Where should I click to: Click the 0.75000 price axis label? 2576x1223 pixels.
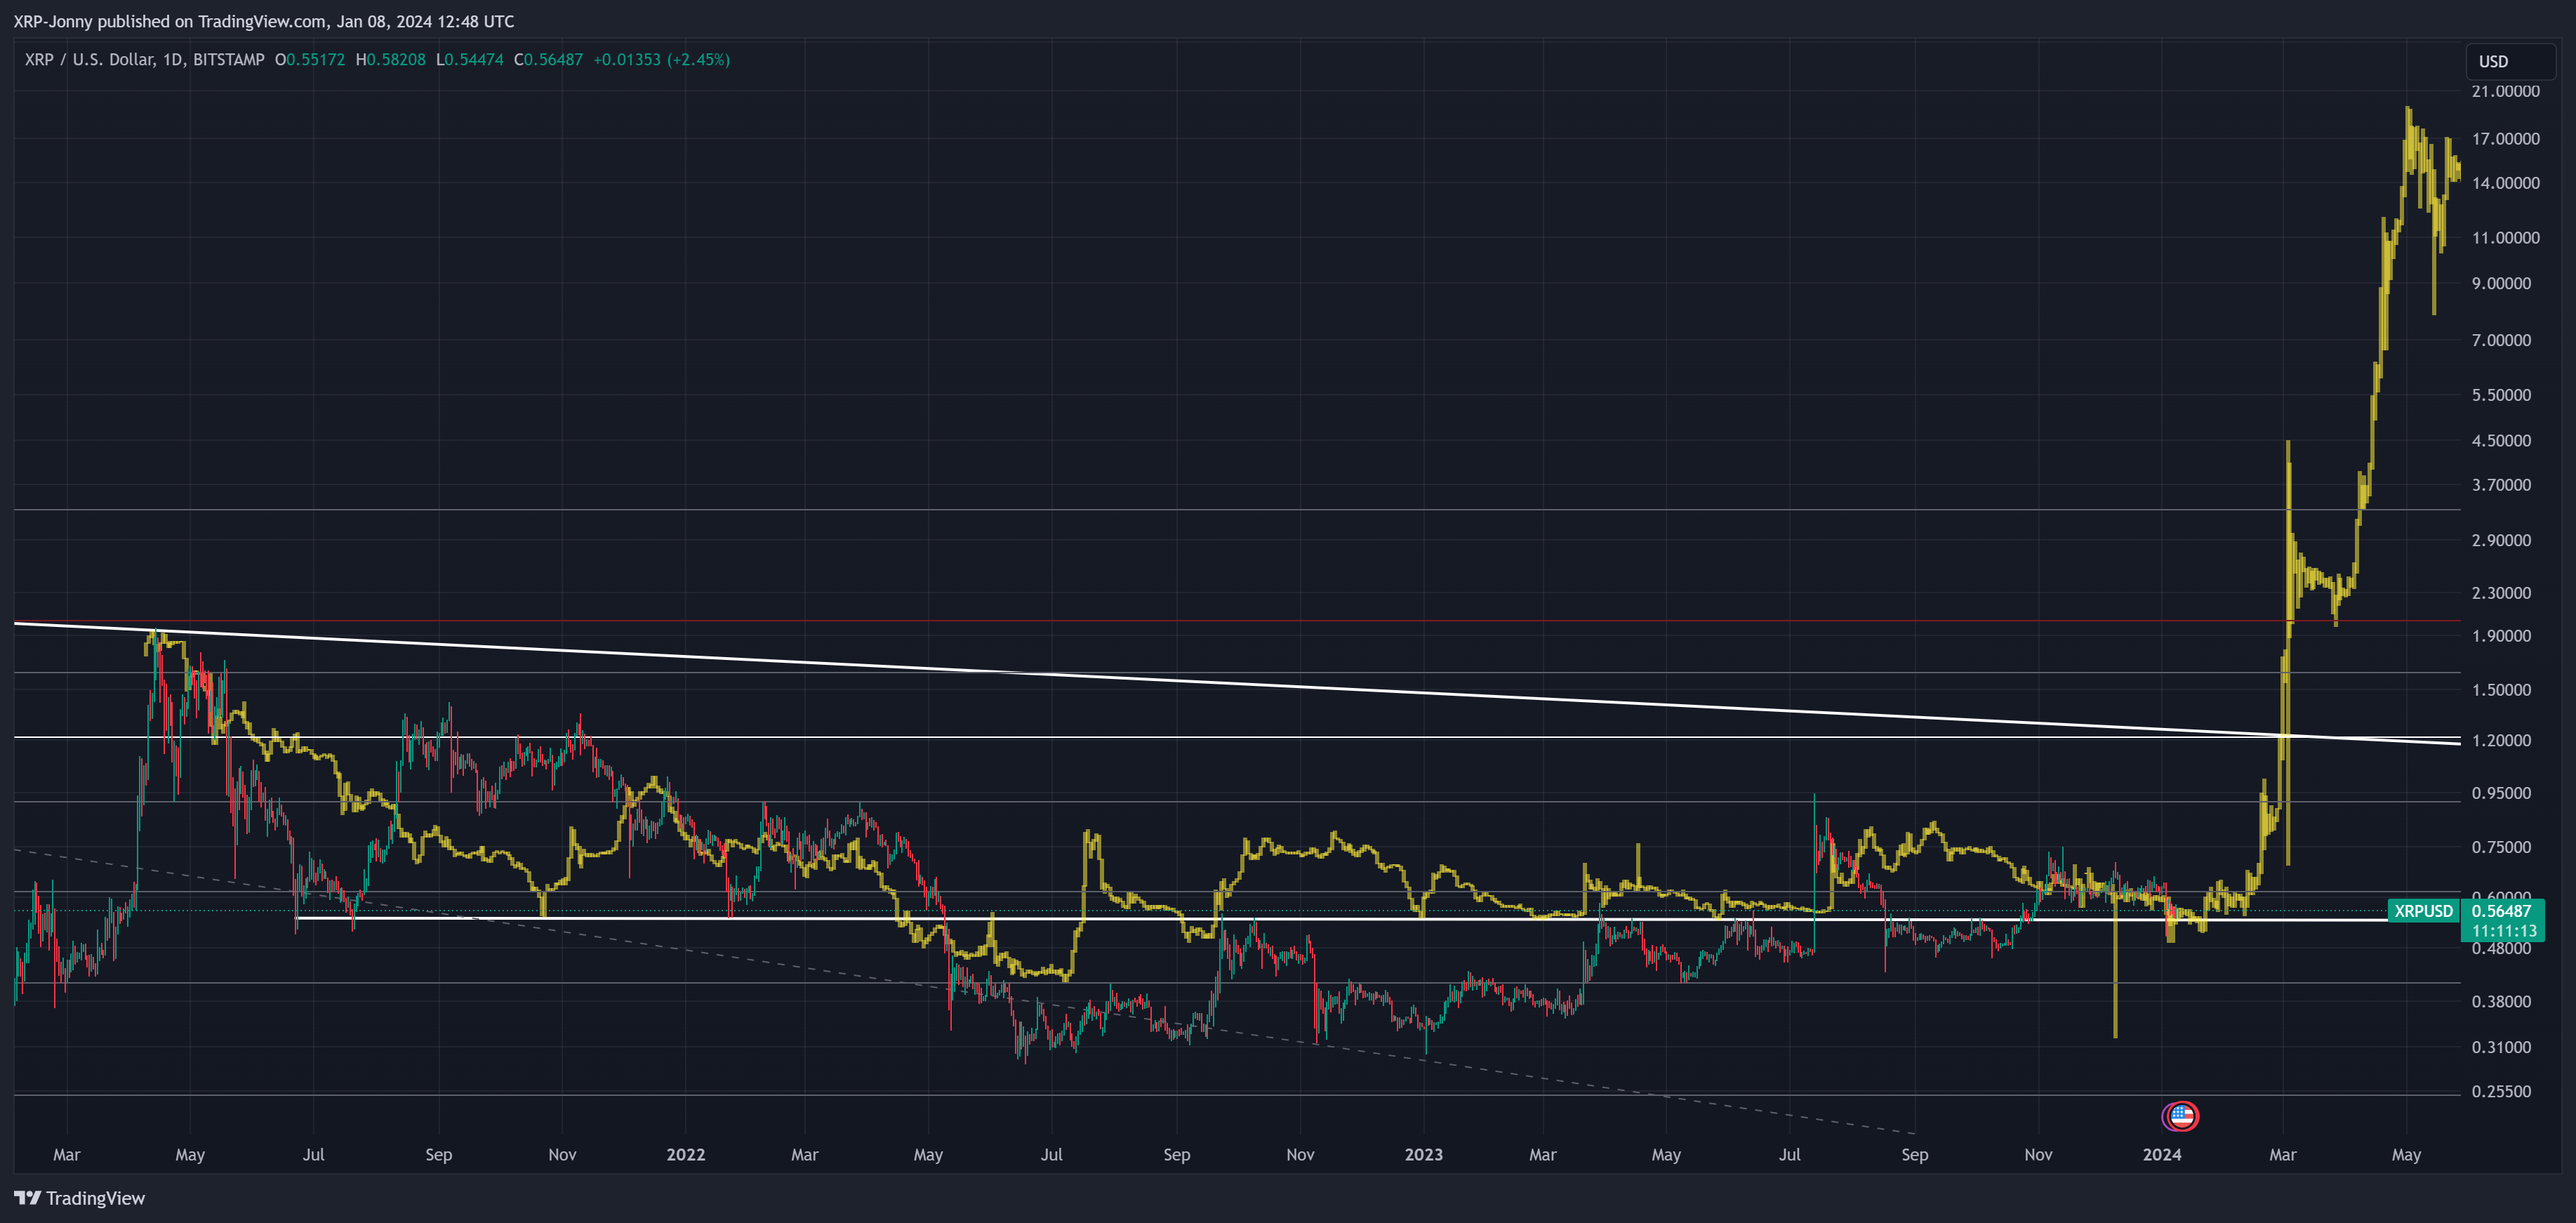pyautogui.click(x=2501, y=848)
